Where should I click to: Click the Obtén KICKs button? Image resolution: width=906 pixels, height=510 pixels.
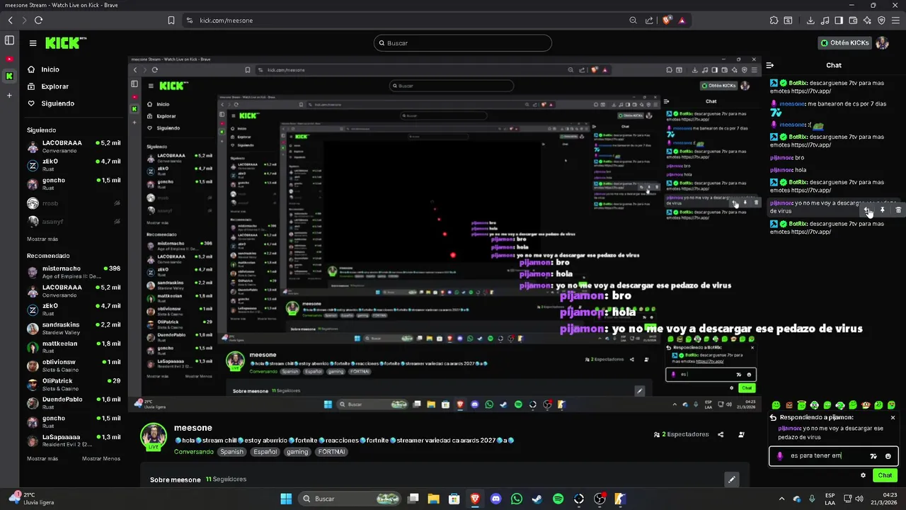(844, 43)
